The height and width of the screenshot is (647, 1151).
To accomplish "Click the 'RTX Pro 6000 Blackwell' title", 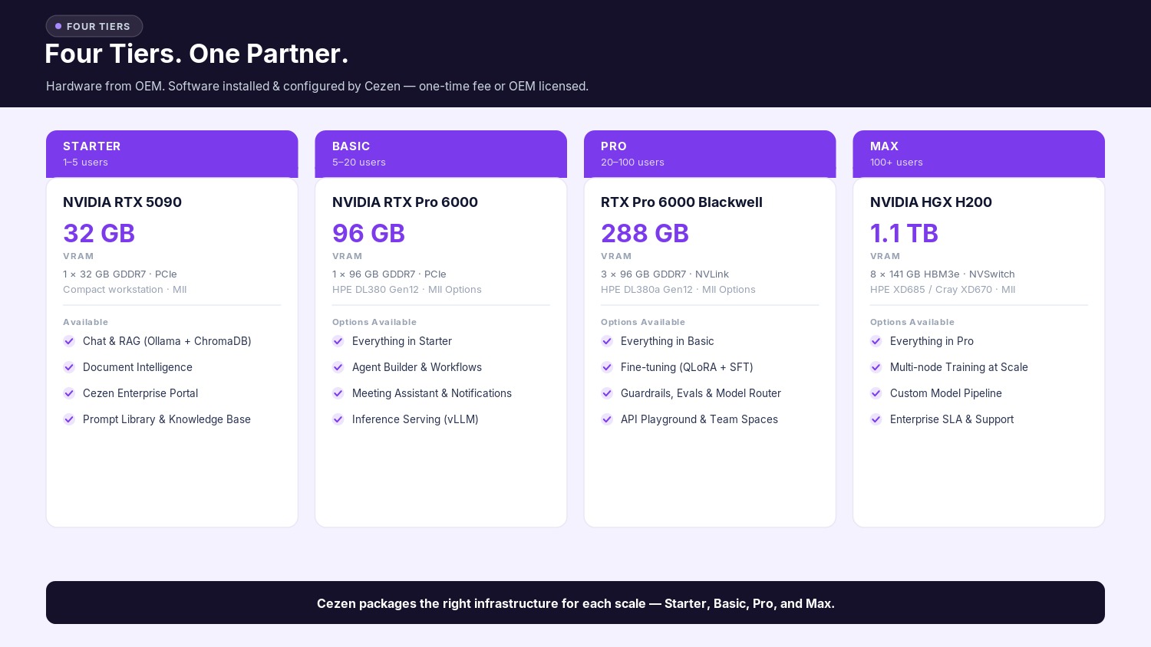I will [x=681, y=202].
